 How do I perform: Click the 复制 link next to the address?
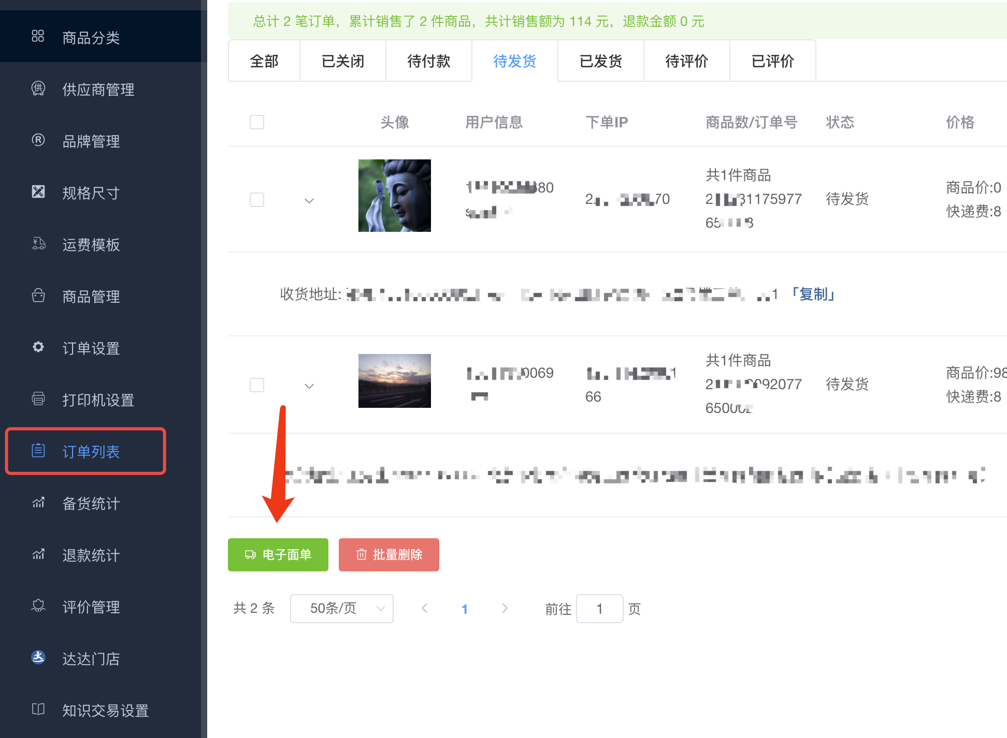(x=812, y=294)
